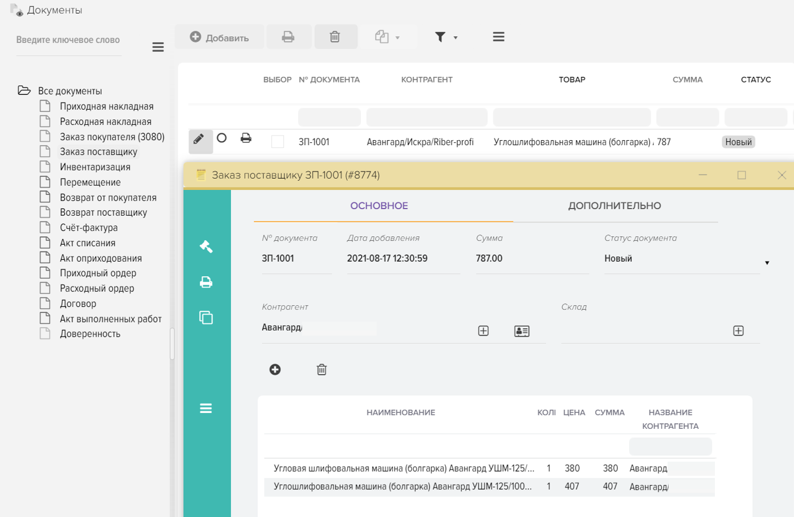This screenshot has height=517, width=794.
Task: Switch to the ОСНОВНОЕ tab
Action: [x=379, y=206]
